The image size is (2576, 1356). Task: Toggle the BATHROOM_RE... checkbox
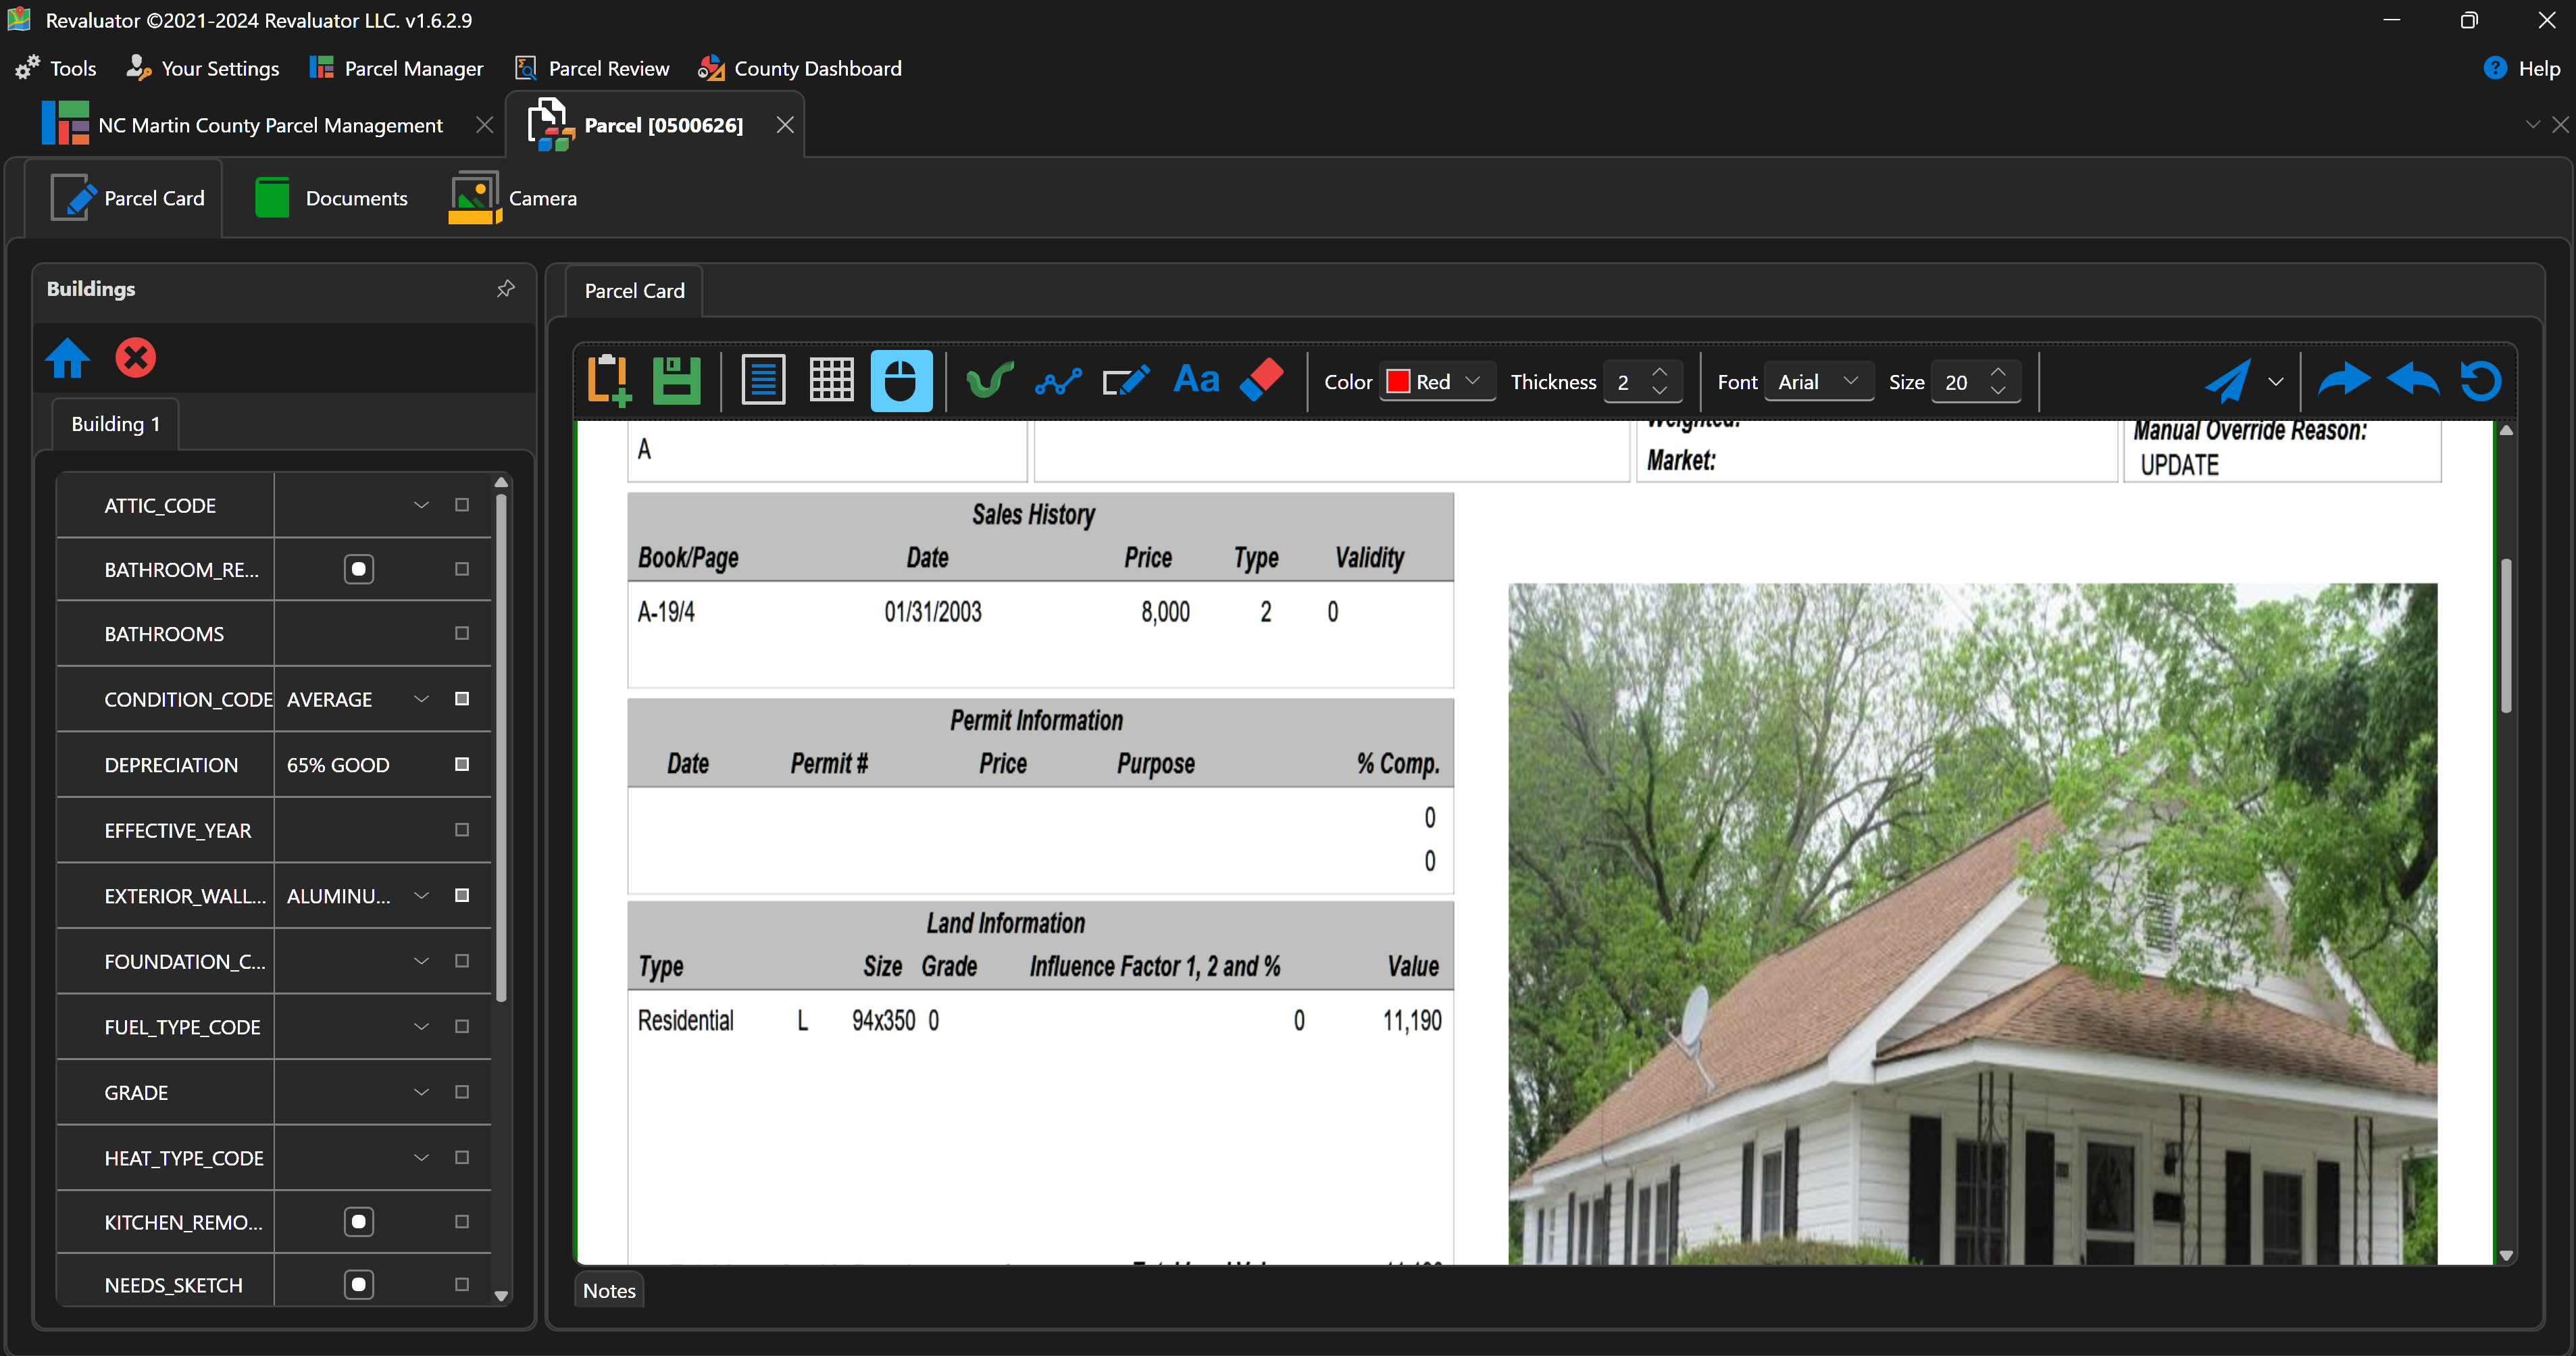pos(358,569)
